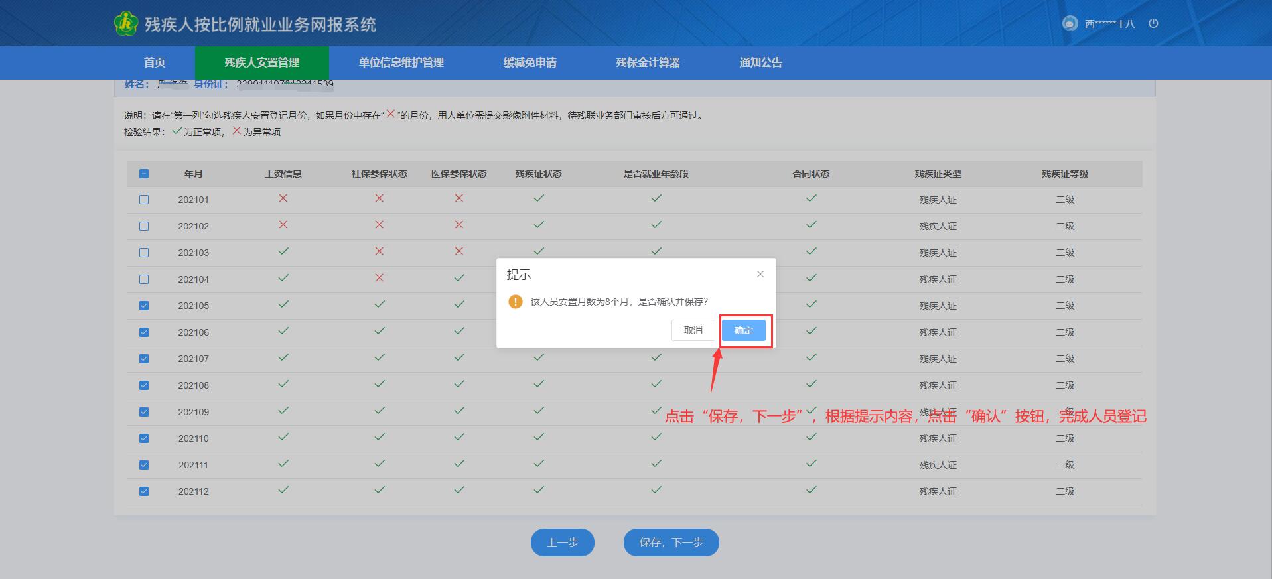This screenshot has width=1272, height=579.
Task: Click the 保存，下一步 button
Action: pos(671,543)
